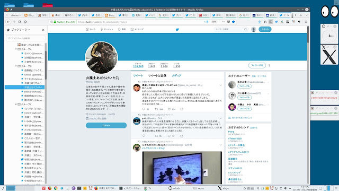Open profile more options vertical dots
The height and width of the screenshot is (191, 339).
[x=269, y=65]
